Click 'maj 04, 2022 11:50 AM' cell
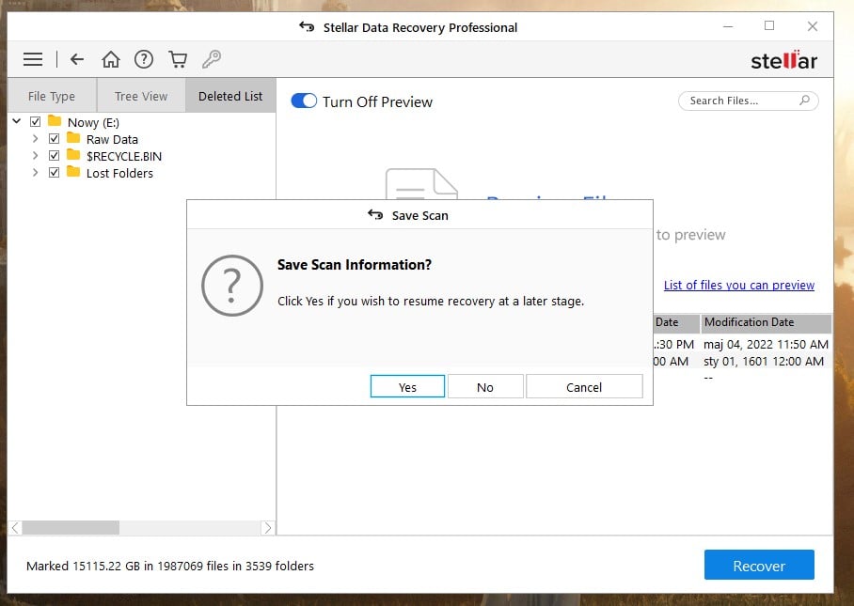Image resolution: width=854 pixels, height=606 pixels. tap(766, 345)
